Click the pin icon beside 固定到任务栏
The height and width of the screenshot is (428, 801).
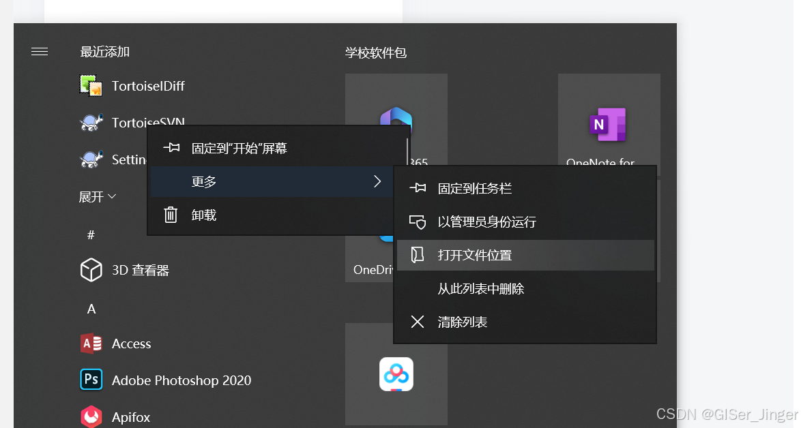tap(418, 187)
